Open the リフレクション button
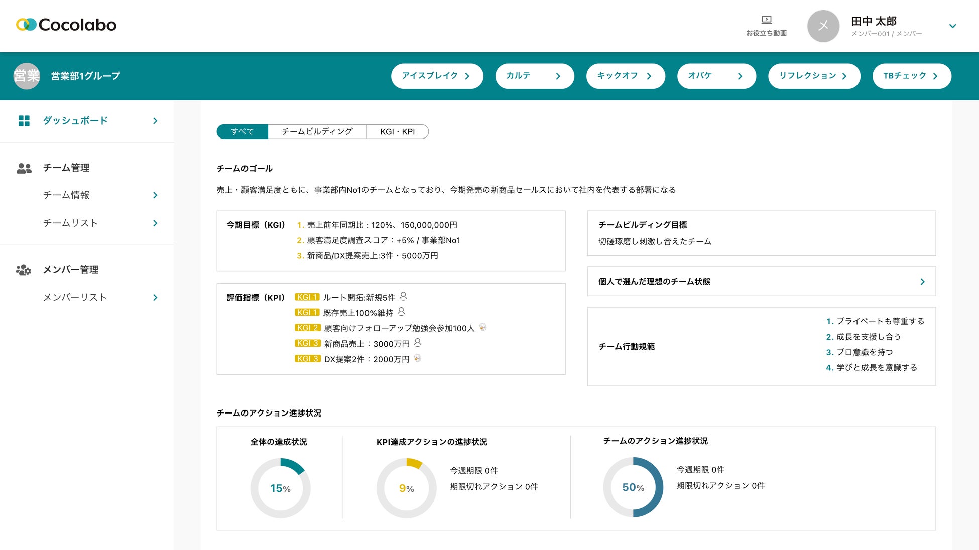 point(814,76)
